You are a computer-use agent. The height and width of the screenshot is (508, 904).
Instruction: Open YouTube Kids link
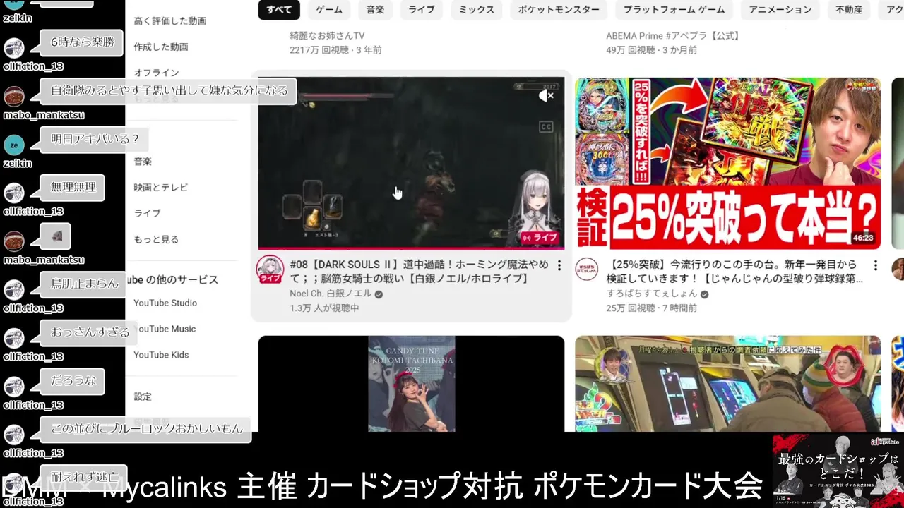[x=161, y=355]
